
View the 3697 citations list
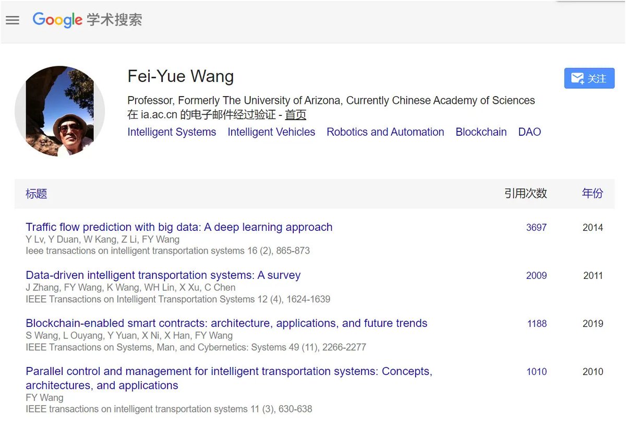click(x=536, y=228)
